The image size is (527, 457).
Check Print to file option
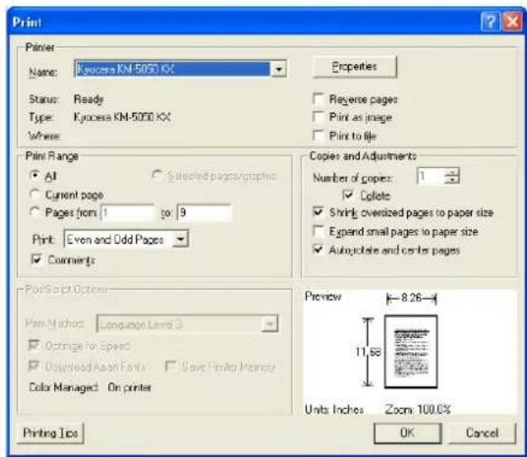click(318, 135)
